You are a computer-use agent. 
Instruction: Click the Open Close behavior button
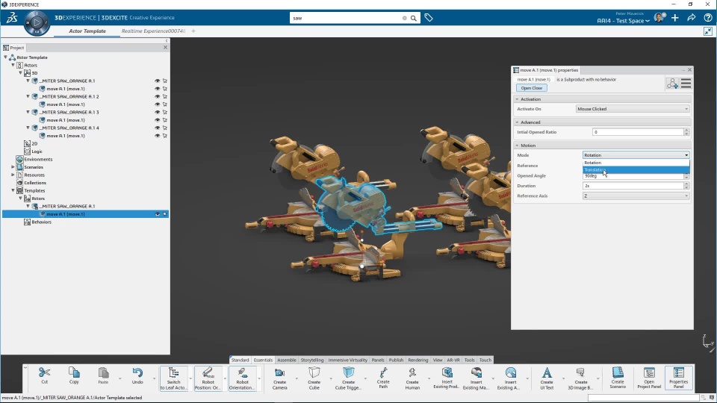click(x=532, y=88)
